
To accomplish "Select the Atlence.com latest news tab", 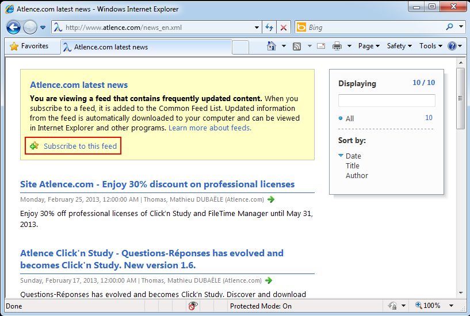I will tap(146, 47).
